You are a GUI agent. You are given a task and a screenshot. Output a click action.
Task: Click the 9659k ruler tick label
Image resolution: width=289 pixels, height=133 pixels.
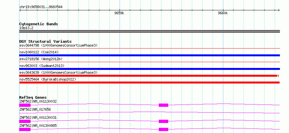(119, 13)
